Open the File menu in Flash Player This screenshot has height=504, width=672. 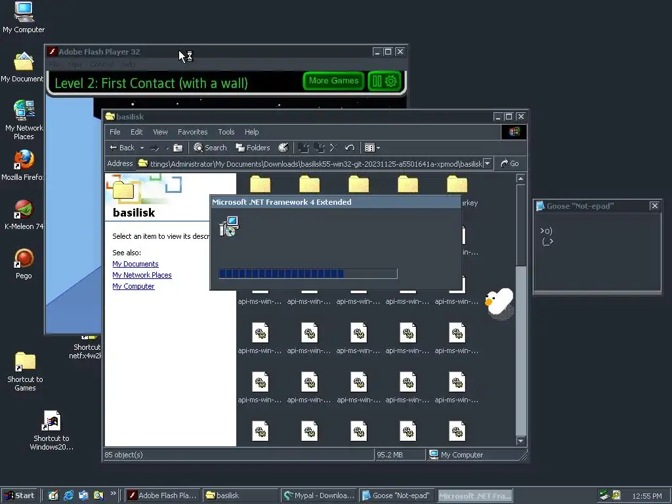pyautogui.click(x=55, y=64)
